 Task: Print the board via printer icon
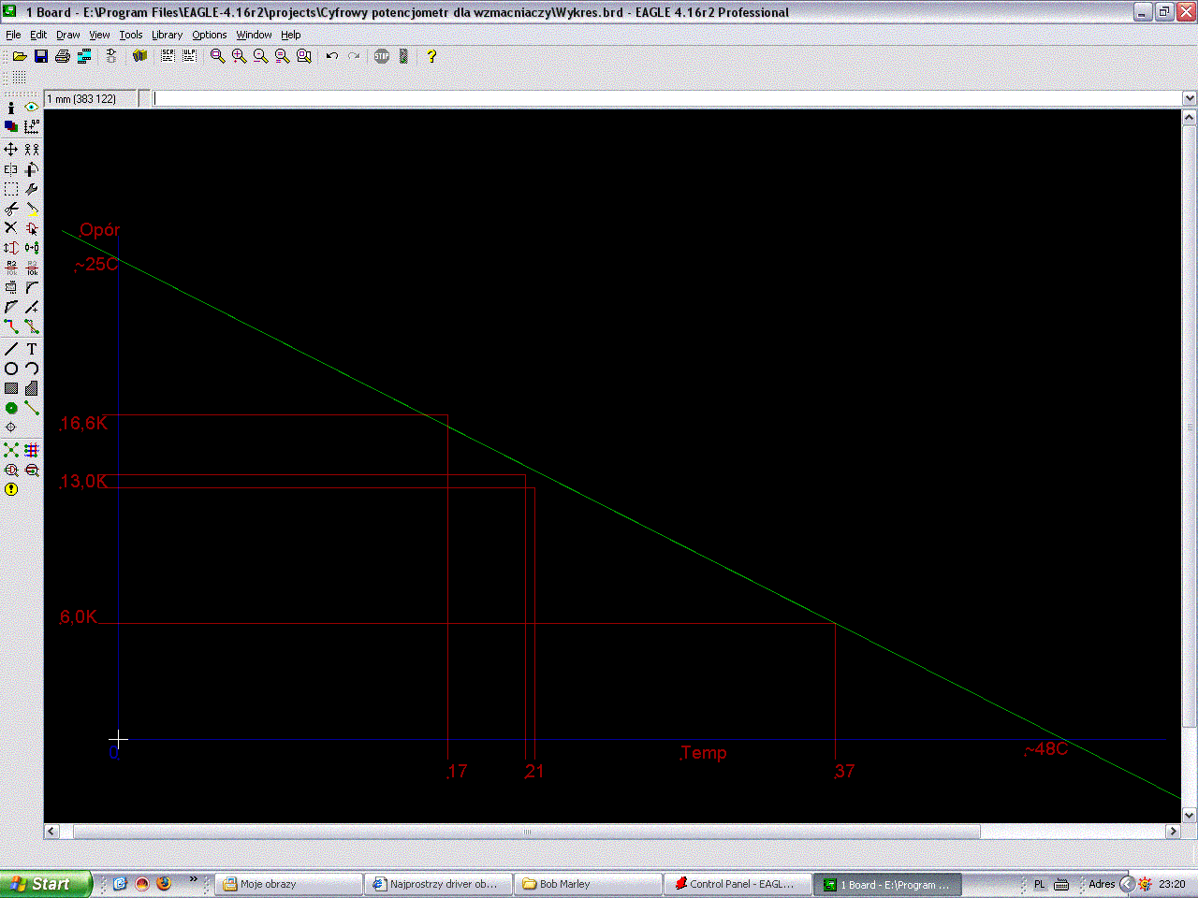coord(63,56)
